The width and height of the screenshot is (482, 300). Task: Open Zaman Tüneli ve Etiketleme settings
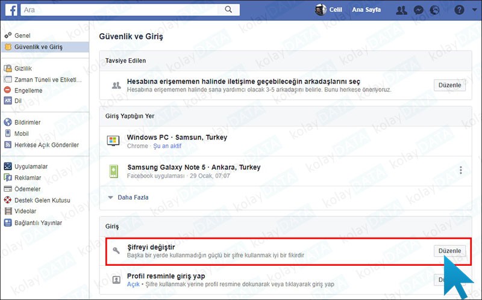(x=48, y=80)
